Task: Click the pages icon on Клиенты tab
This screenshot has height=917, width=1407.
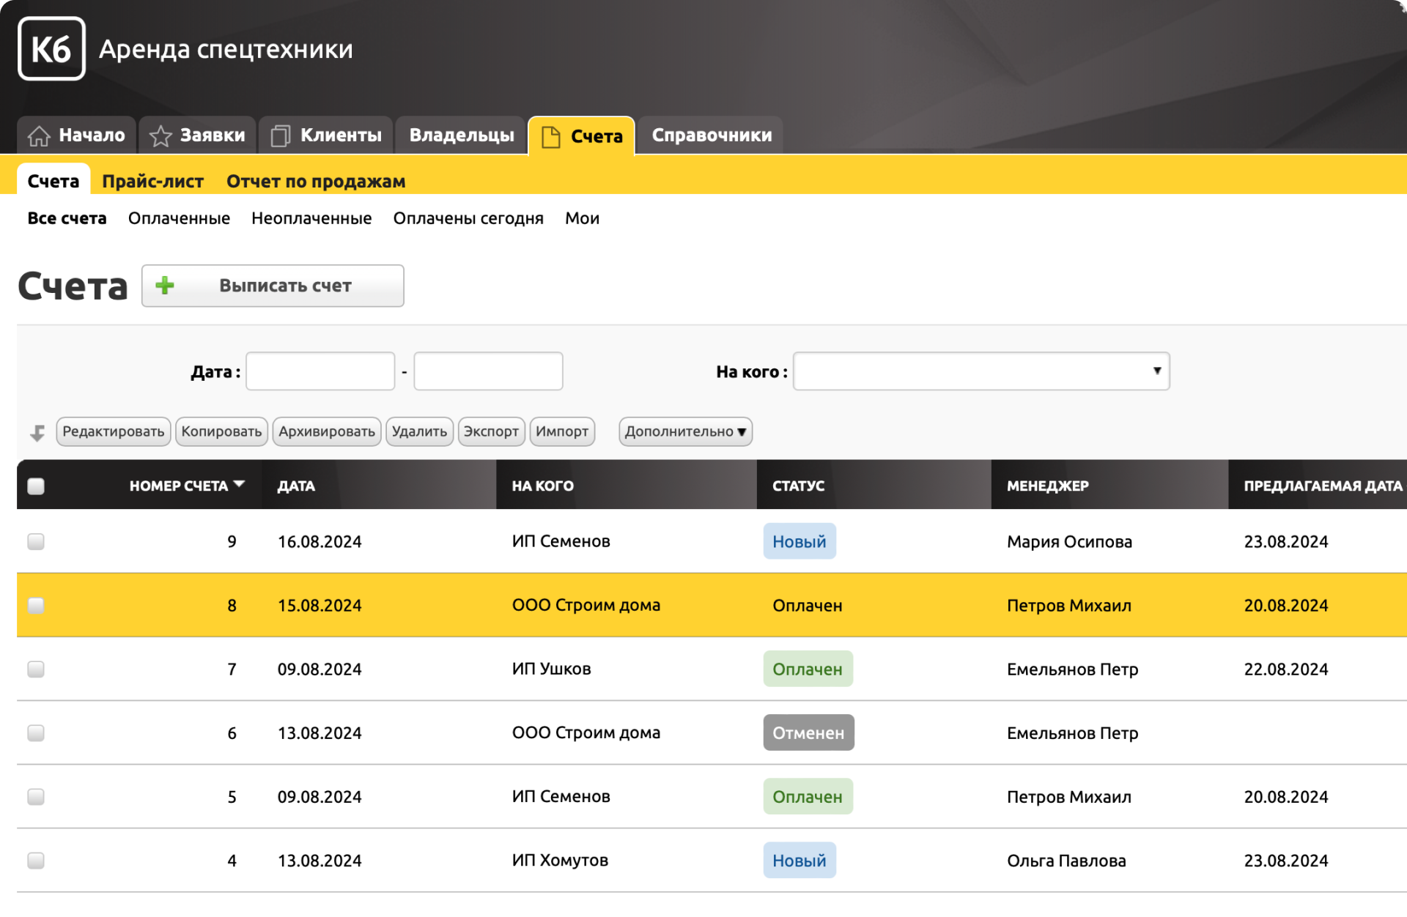Action: pos(281,136)
